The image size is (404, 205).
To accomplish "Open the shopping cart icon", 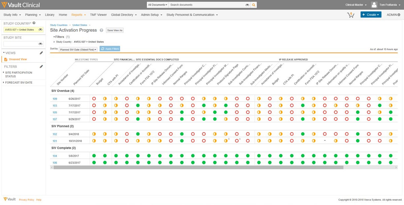I will (350, 15).
